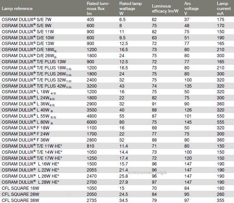Screen dimensions: 234x203
Task: Select the 'OSRAM DULUX D/E 10W' row name
Action: (x=28, y=38)
